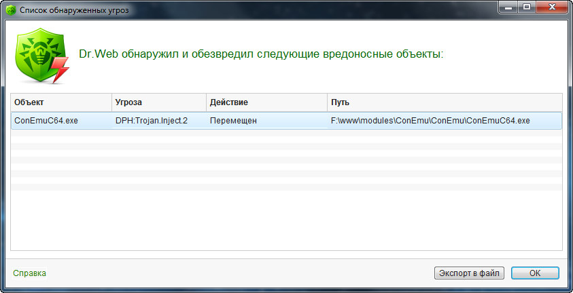573x293 pixels.
Task: Open the Справка help link
Action: click(x=30, y=273)
